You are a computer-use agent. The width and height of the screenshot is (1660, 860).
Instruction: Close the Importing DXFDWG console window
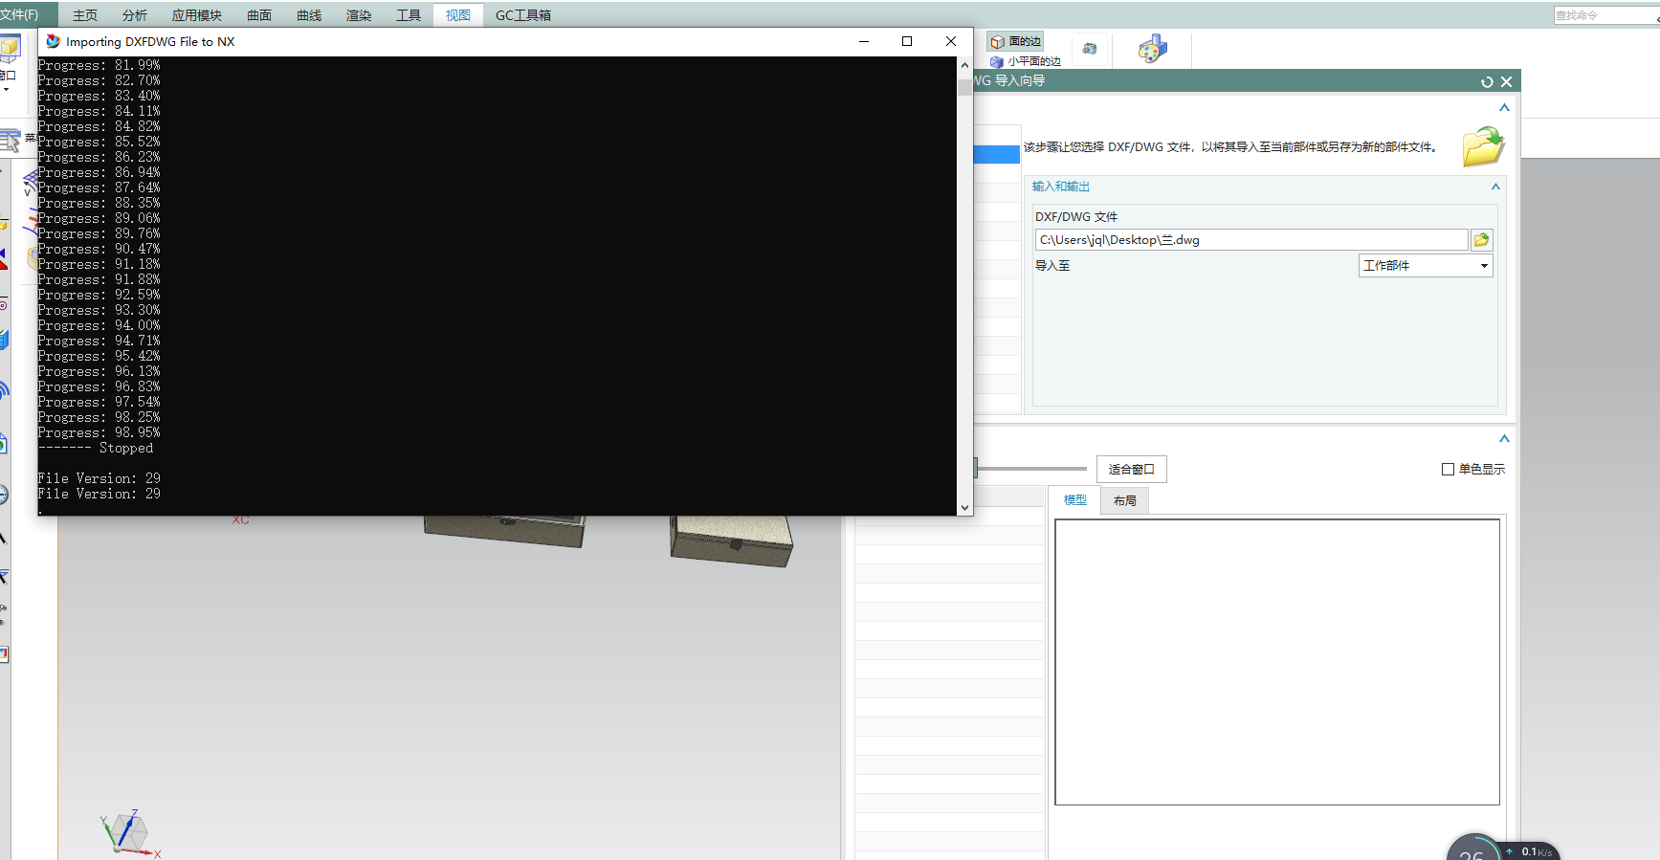(x=950, y=41)
